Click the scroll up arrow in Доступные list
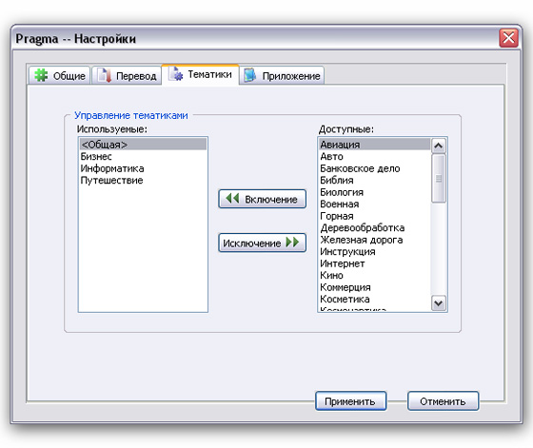533x448 pixels. click(438, 146)
